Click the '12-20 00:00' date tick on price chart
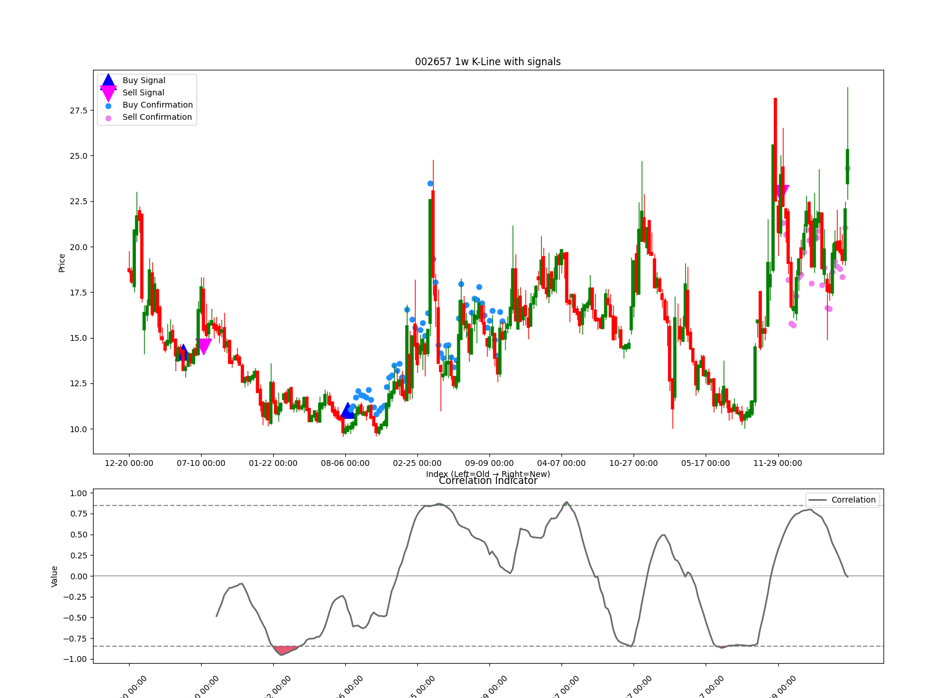The height and width of the screenshot is (698, 930). (x=129, y=463)
